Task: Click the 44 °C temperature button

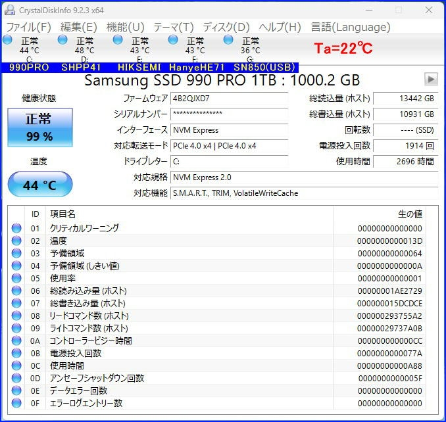Action: 40,184
